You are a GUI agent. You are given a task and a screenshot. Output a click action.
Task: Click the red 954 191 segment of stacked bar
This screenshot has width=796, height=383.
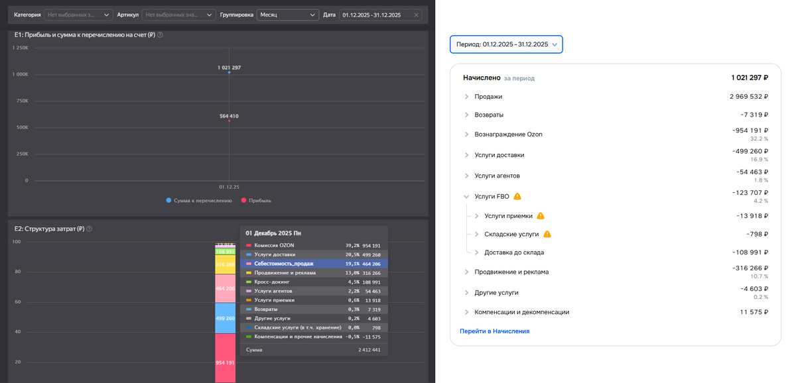(x=226, y=358)
